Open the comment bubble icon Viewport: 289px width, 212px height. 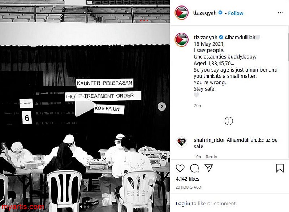point(194,168)
